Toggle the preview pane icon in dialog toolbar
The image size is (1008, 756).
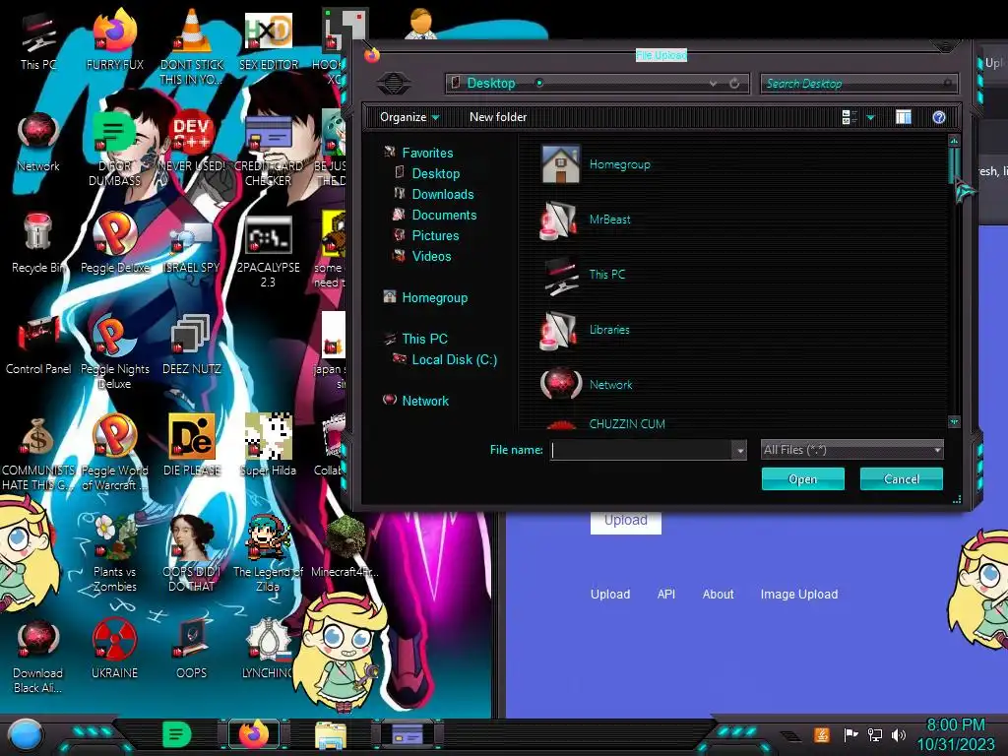click(x=904, y=117)
